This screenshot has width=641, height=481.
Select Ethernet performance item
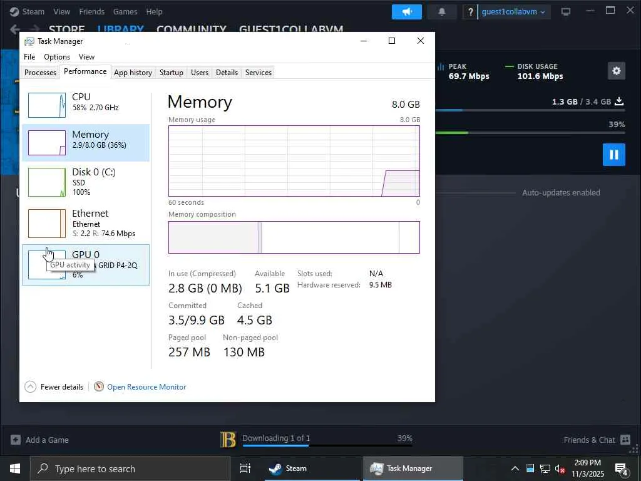click(x=86, y=224)
